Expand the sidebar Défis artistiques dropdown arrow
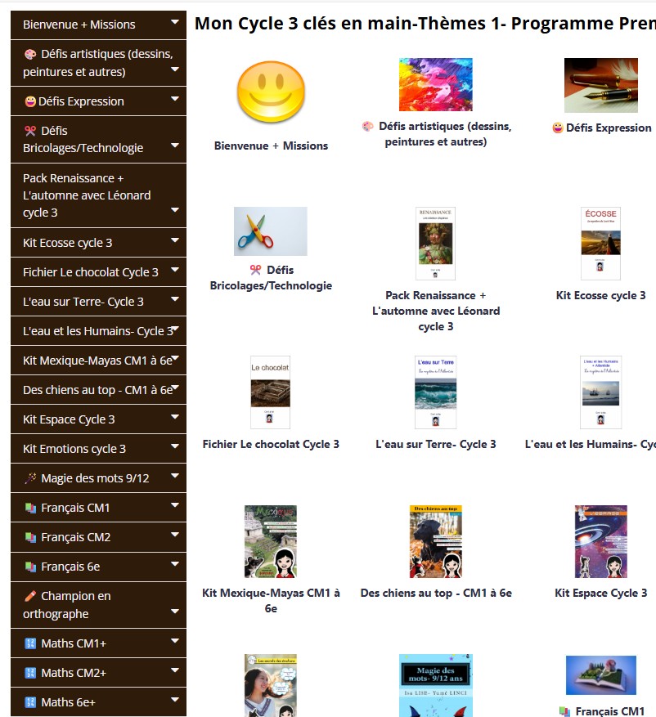This screenshot has width=656, height=717. tap(175, 69)
